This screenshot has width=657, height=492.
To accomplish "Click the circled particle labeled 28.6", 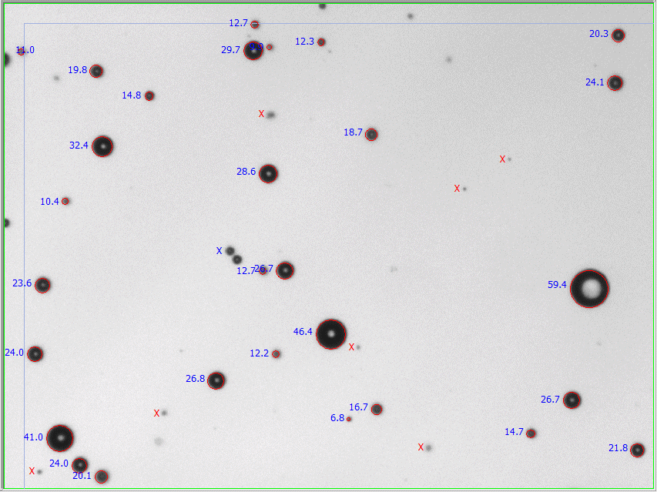I will click(268, 173).
